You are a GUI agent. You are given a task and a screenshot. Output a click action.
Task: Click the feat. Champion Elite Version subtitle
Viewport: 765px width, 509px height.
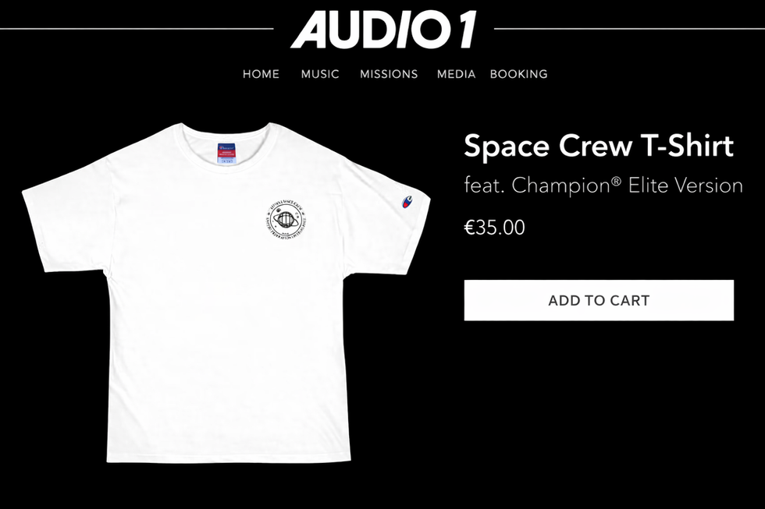(603, 186)
